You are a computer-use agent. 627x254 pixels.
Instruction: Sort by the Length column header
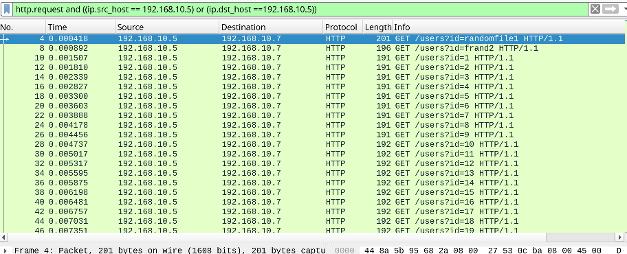(x=377, y=27)
